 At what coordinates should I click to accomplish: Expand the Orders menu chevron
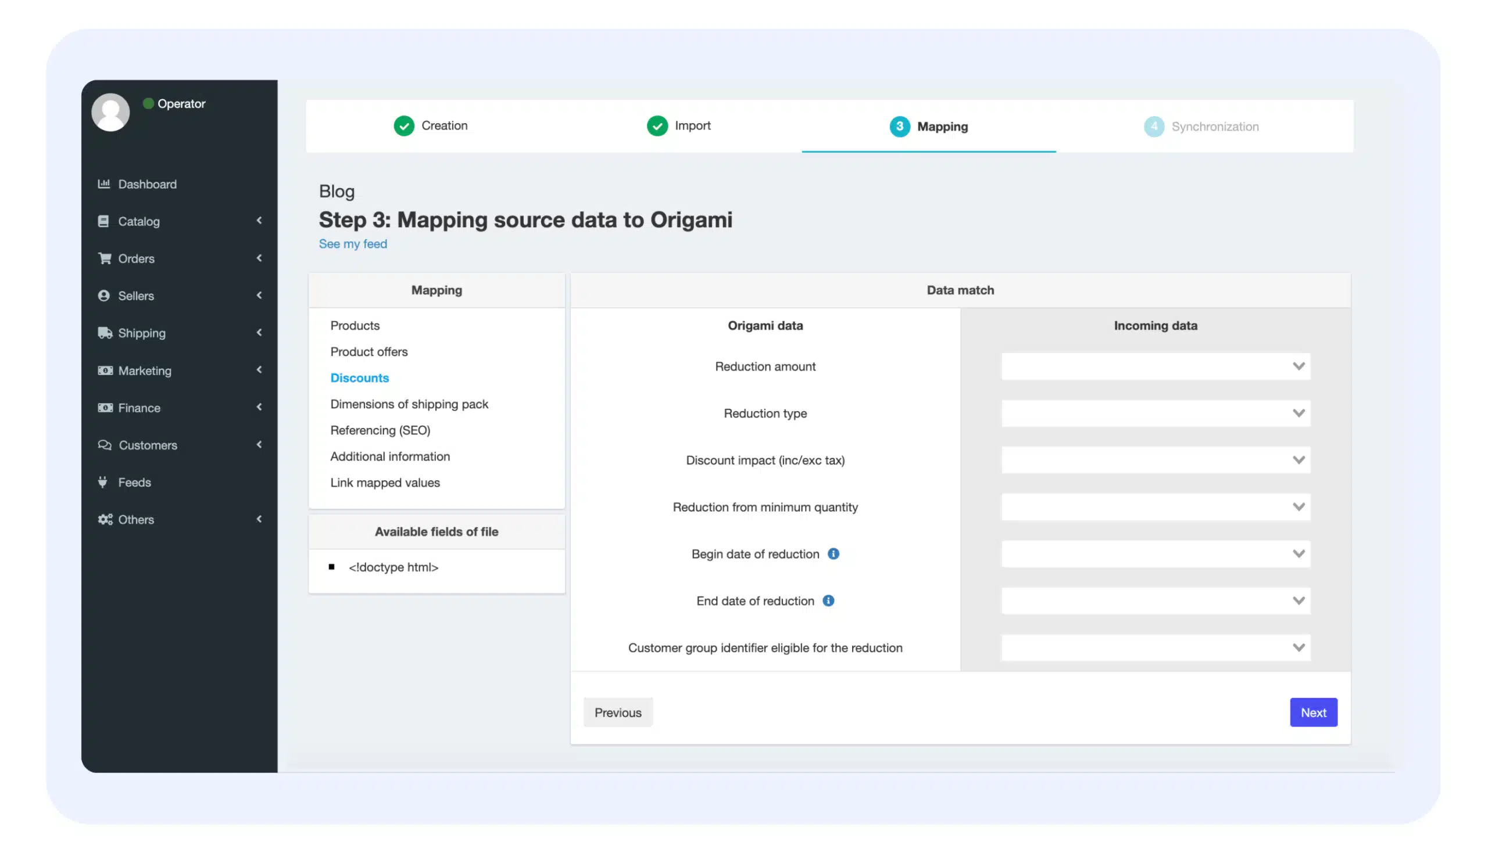[259, 258]
